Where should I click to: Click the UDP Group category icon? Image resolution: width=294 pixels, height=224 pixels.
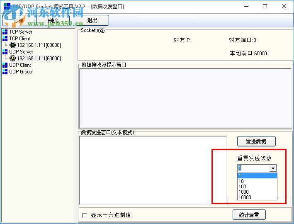point(5,72)
